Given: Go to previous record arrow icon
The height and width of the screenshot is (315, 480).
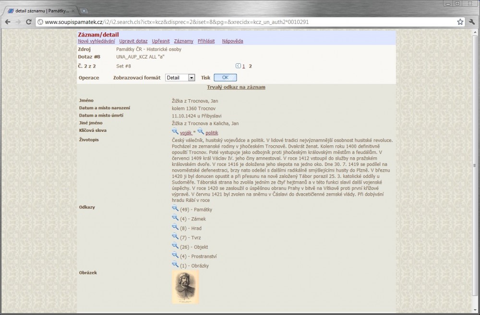Looking at the screenshot, I should (238, 66).
